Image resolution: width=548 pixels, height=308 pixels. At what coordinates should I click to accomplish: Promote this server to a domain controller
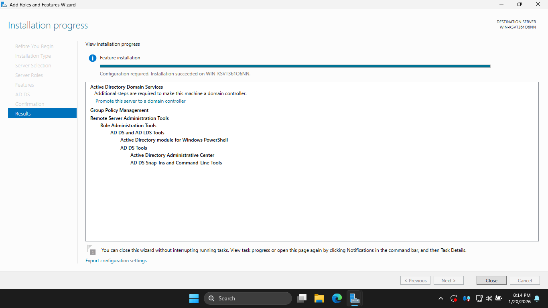point(140,101)
